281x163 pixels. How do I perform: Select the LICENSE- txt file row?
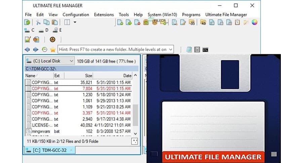pyautogui.click(x=79, y=125)
